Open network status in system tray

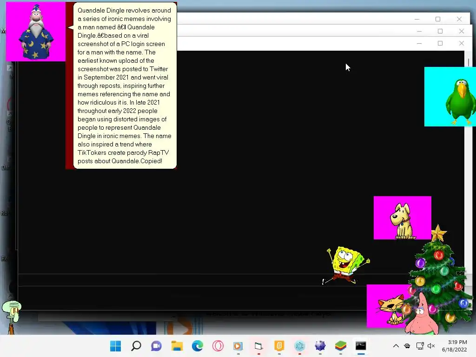[x=420, y=346]
